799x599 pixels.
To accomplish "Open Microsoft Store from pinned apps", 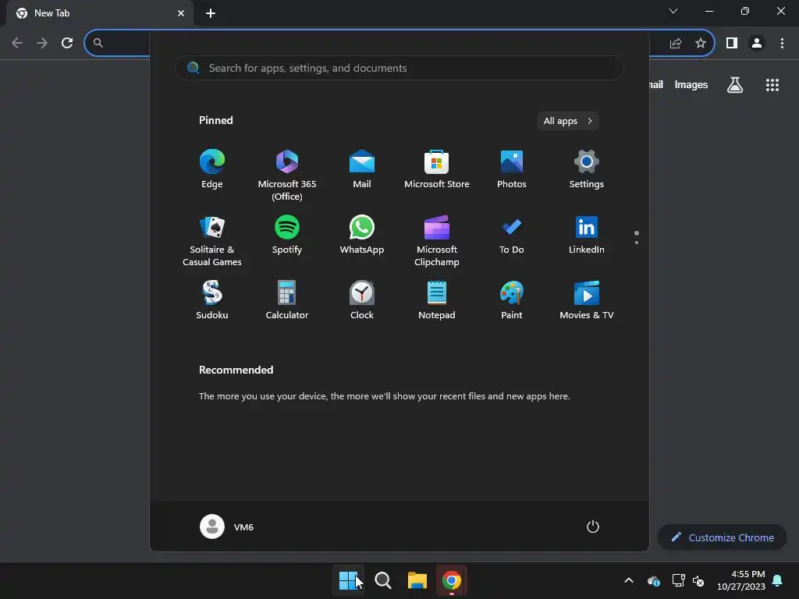I will pos(437,169).
